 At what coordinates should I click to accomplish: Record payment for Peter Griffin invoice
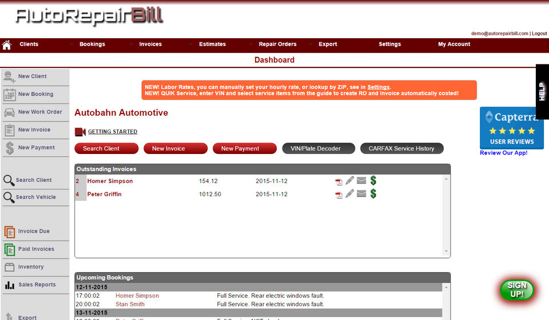click(373, 193)
